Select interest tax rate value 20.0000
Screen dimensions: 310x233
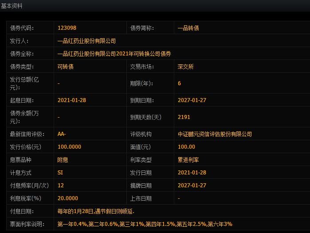68,198
